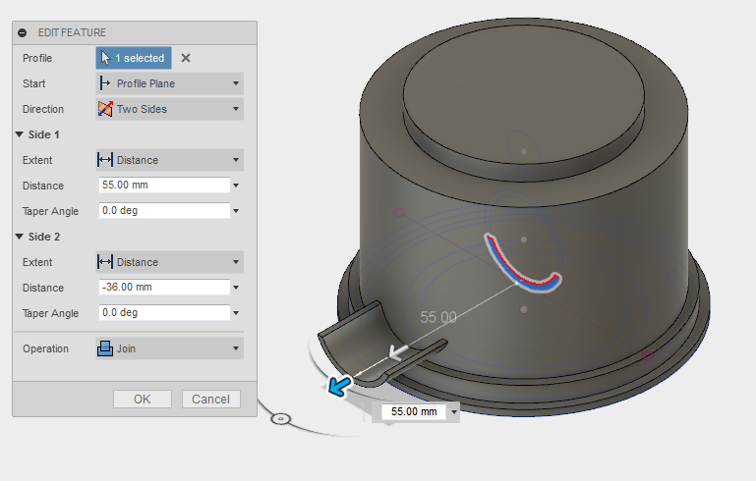This screenshot has width=756, height=481.
Task: Collapse the Edit Feature dialog panel
Action: point(23,32)
